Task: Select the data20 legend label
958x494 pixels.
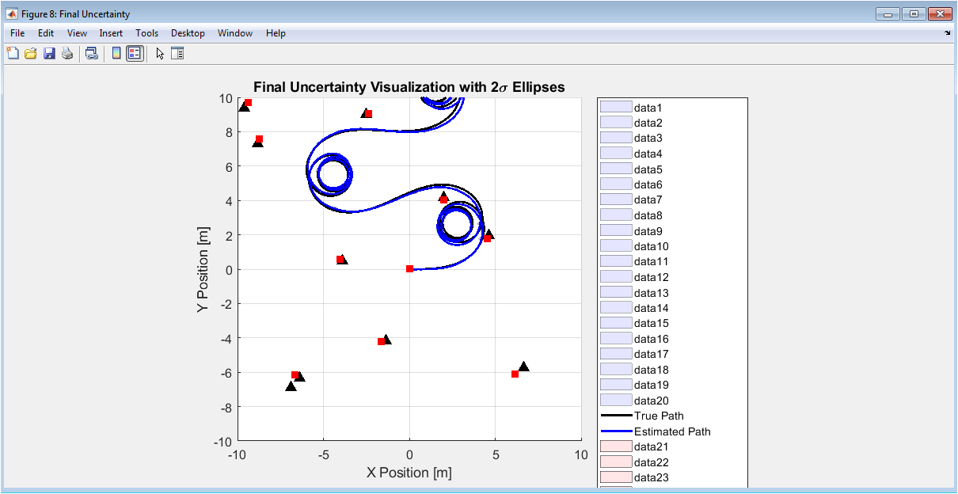Action: click(x=652, y=401)
